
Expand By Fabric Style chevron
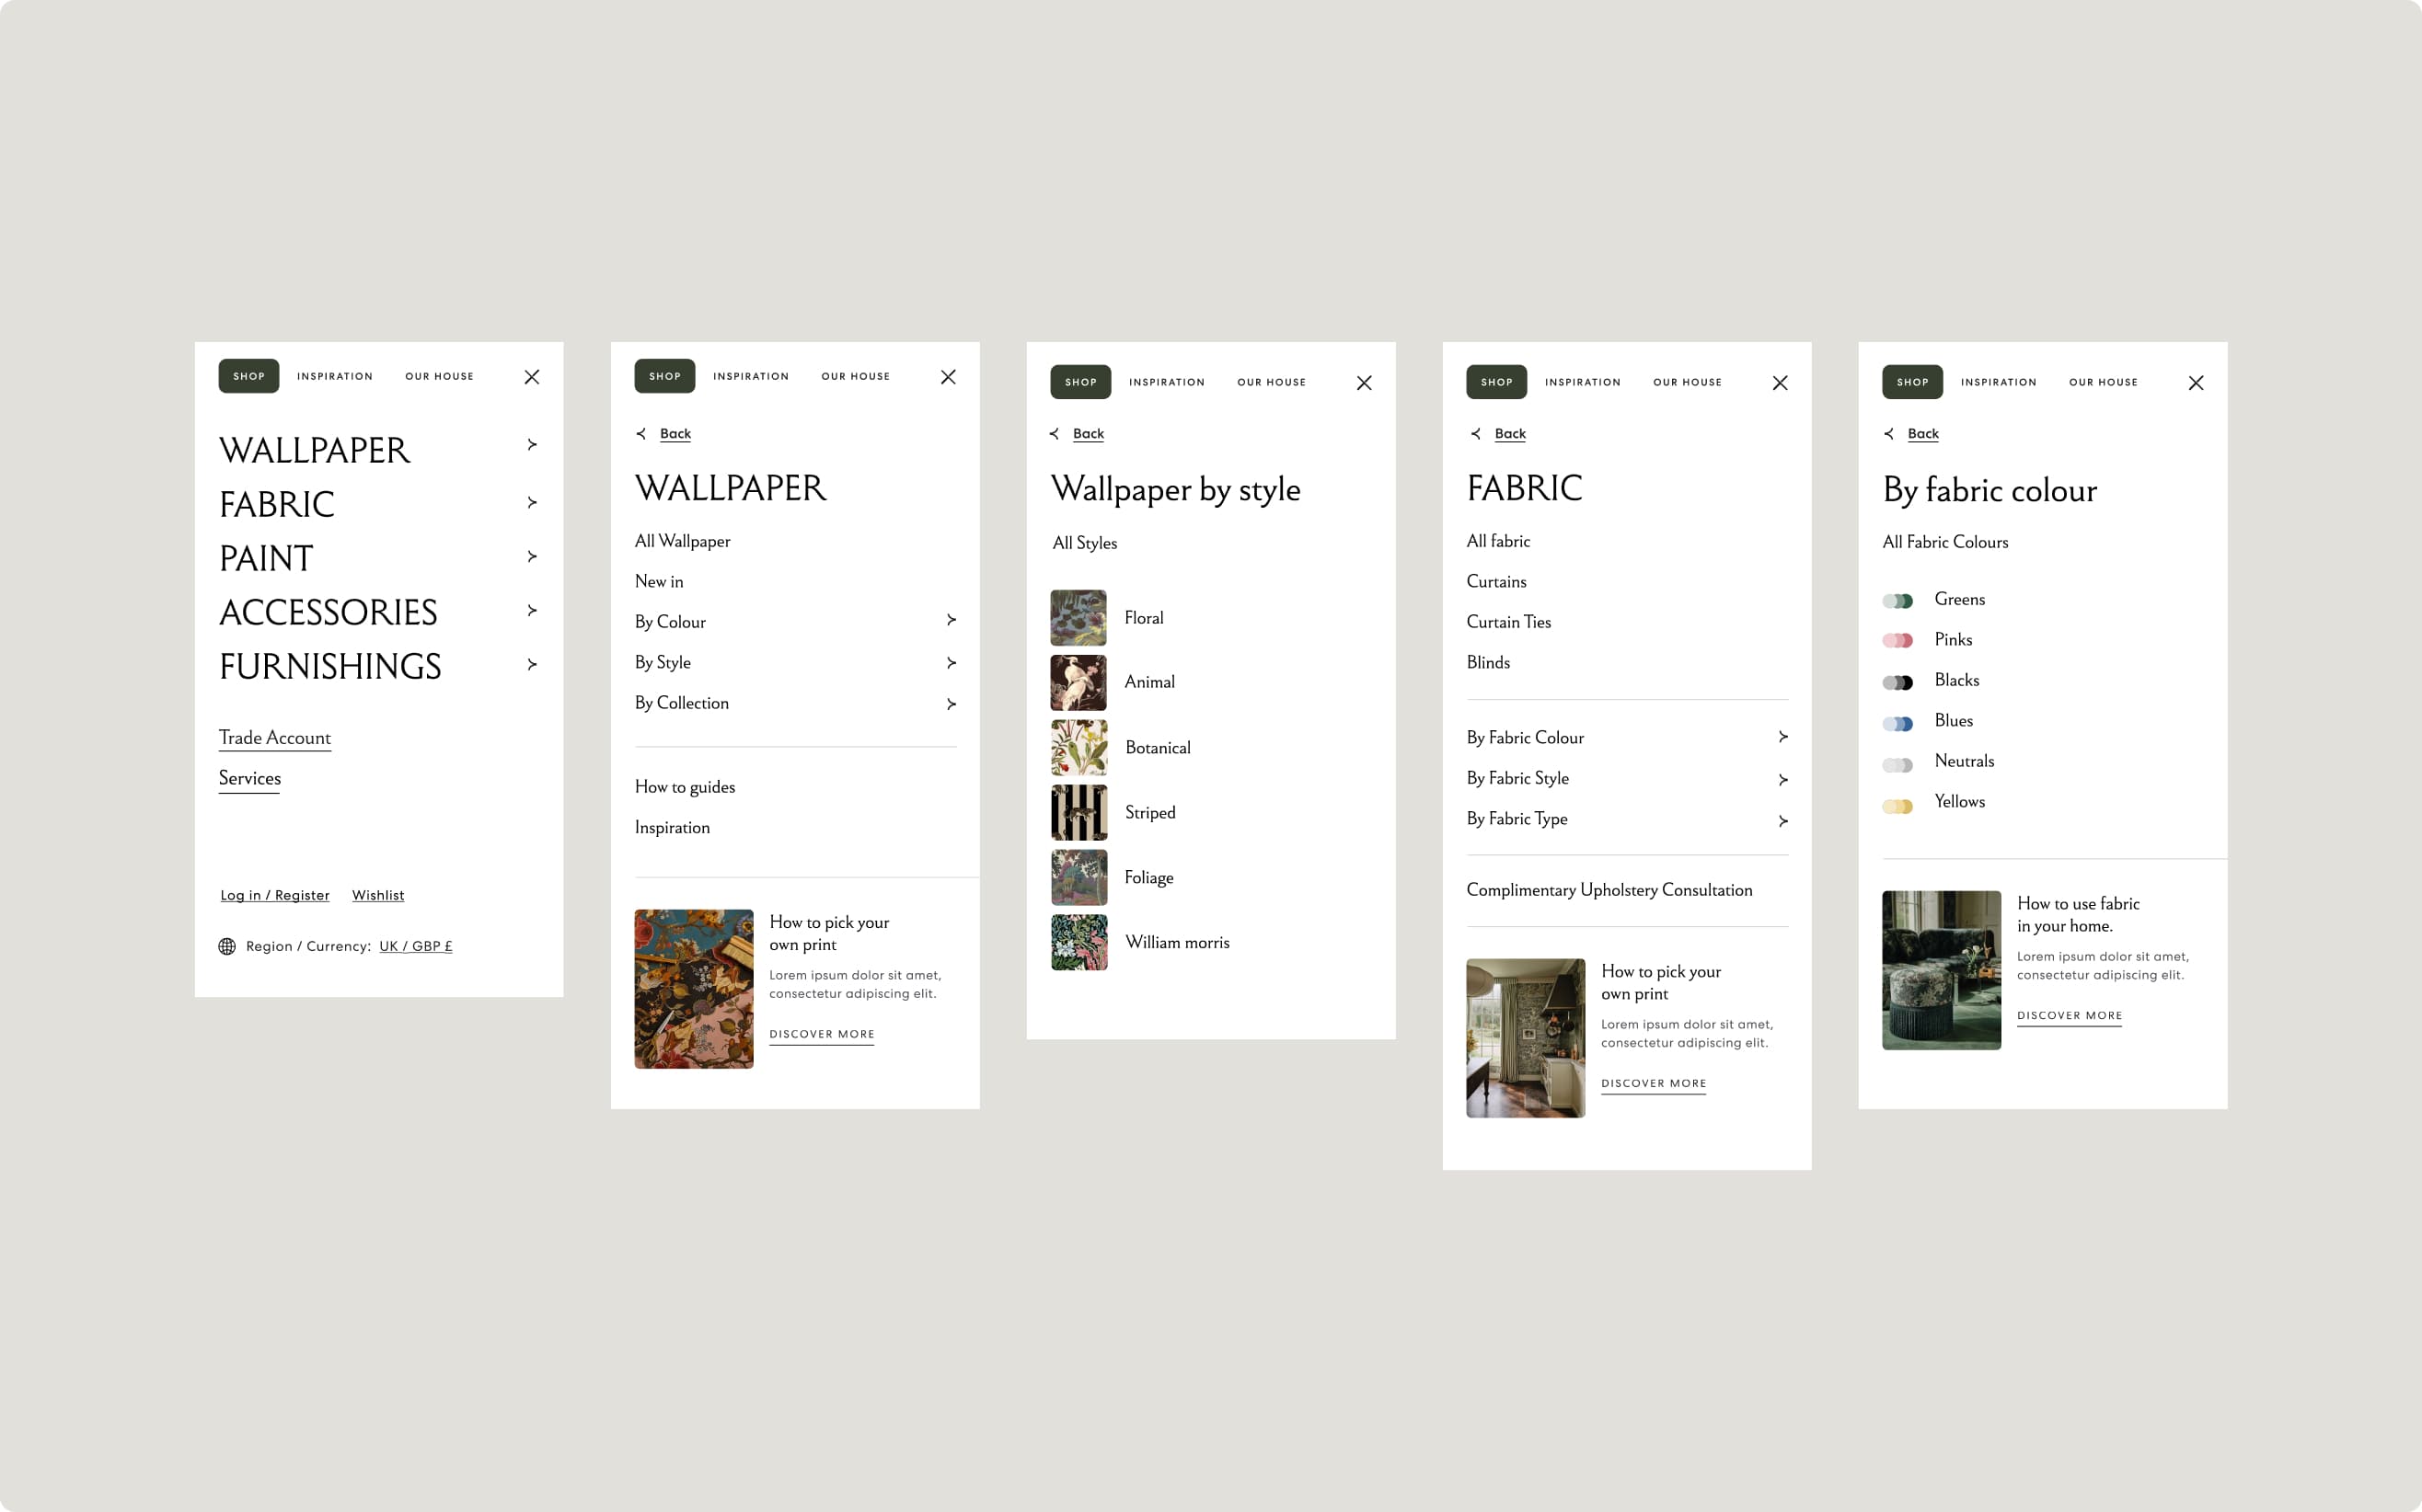tap(1782, 780)
